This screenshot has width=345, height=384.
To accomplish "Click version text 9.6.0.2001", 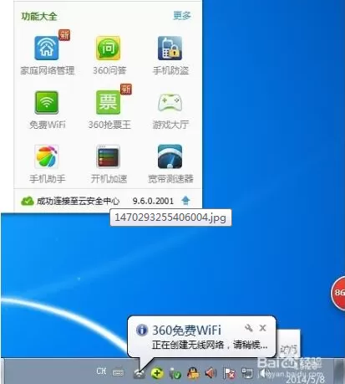I will 153,201.
